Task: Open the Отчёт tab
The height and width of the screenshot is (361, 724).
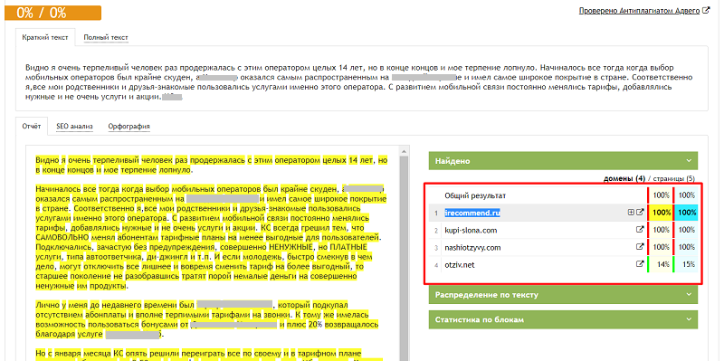Action: [32, 126]
